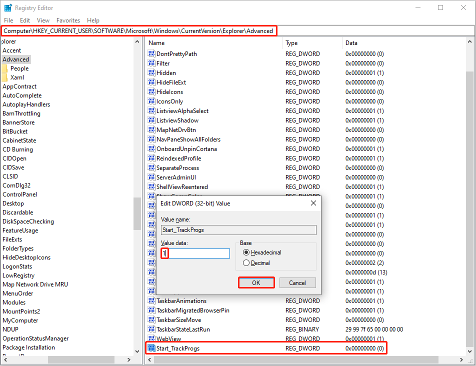Image resolution: width=476 pixels, height=366 pixels.
Task: Click tree pane horizontal scroll left arrow
Action: (x=5, y=359)
